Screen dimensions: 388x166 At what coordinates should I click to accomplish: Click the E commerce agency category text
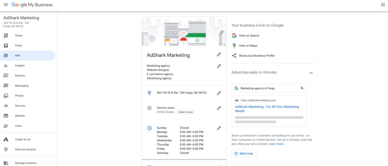[x=160, y=74]
